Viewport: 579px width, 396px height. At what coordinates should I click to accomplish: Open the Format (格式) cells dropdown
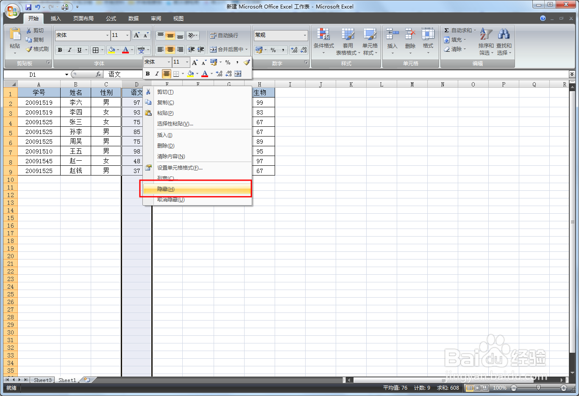click(428, 42)
